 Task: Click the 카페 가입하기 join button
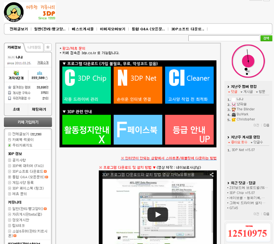pos(28,122)
